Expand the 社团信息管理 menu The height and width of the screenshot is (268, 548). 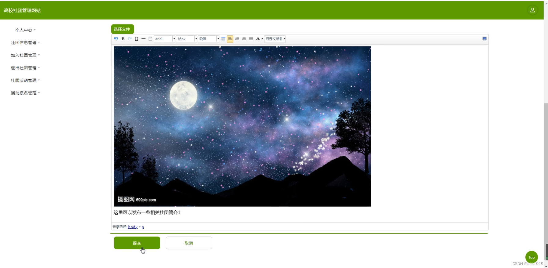pos(25,42)
